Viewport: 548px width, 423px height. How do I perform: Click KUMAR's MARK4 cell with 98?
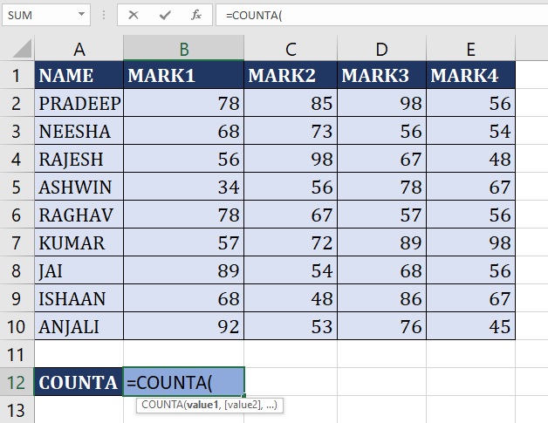tap(471, 243)
